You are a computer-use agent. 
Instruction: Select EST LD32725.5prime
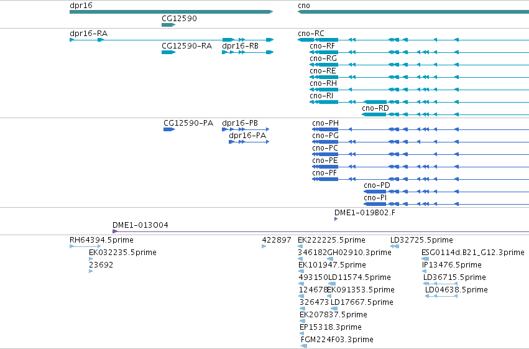pos(421,240)
